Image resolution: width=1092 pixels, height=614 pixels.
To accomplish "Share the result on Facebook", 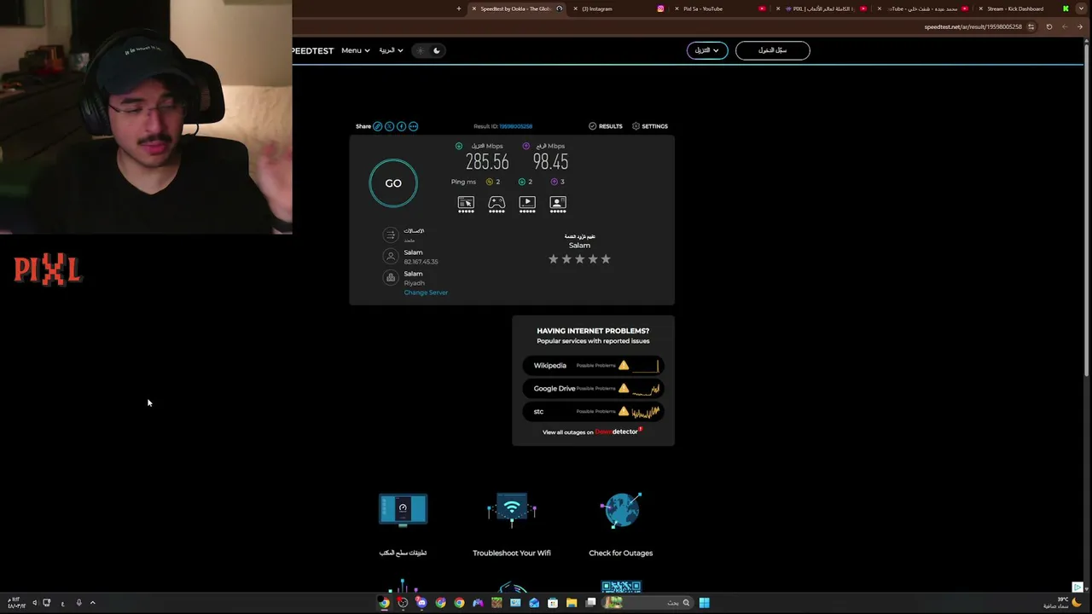I will [401, 126].
